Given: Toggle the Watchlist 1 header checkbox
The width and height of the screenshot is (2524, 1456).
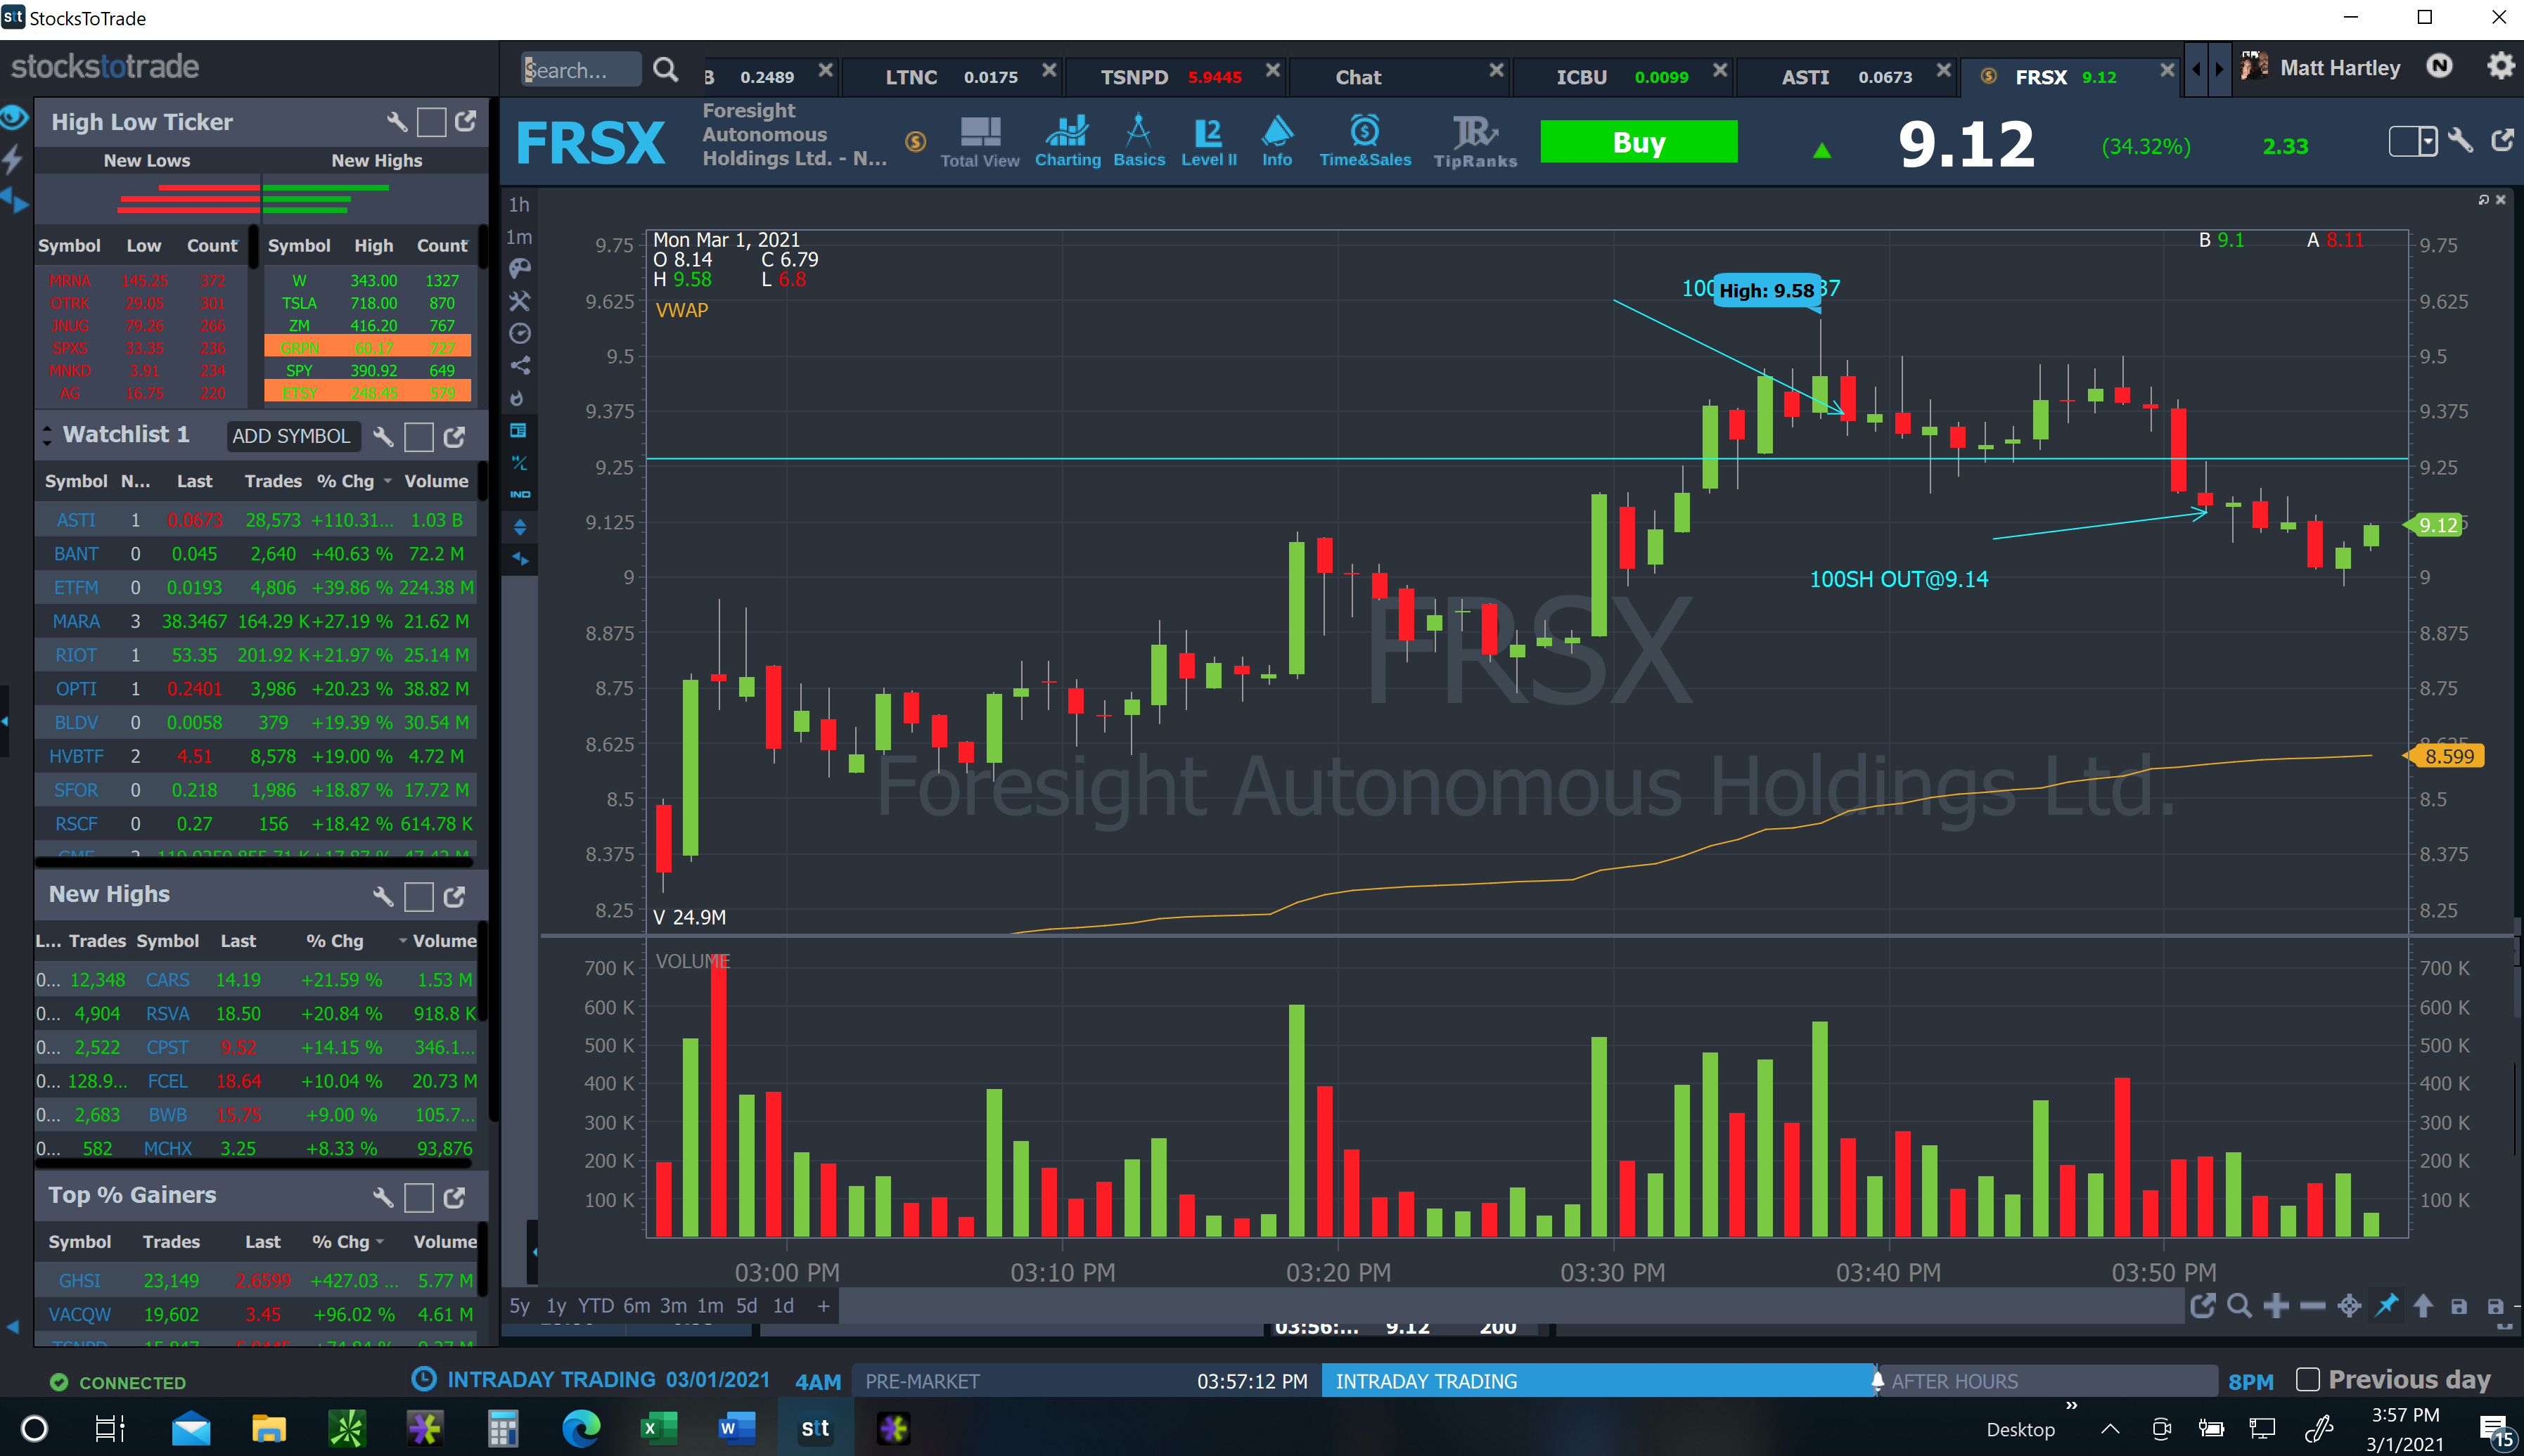Looking at the screenshot, I should pyautogui.click(x=418, y=436).
